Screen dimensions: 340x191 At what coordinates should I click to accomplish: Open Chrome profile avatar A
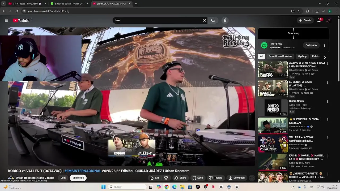tap(330, 11)
